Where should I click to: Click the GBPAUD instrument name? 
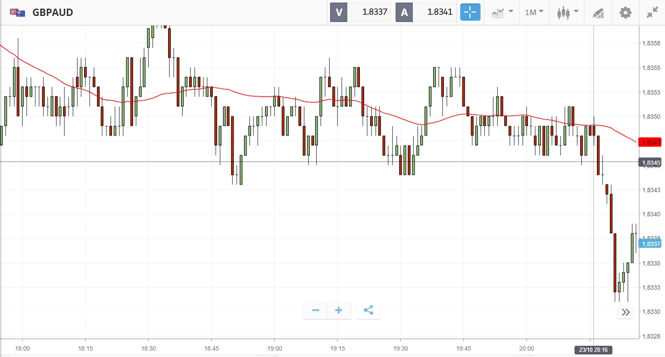(53, 12)
